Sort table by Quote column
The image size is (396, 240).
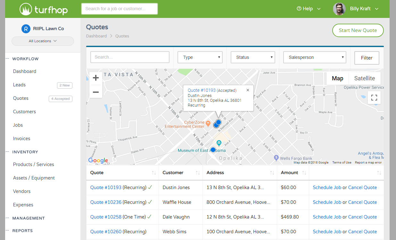tap(154, 173)
